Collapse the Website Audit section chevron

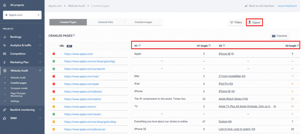40,71
